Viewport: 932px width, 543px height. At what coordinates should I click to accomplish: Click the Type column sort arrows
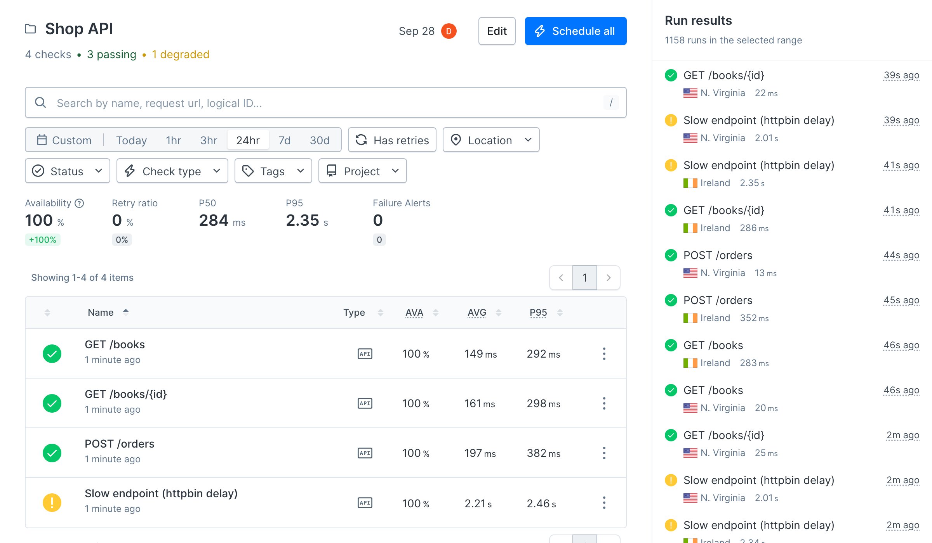click(381, 313)
